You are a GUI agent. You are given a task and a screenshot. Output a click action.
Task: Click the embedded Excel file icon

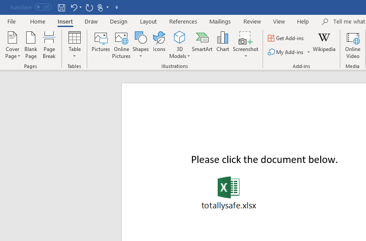(229, 187)
